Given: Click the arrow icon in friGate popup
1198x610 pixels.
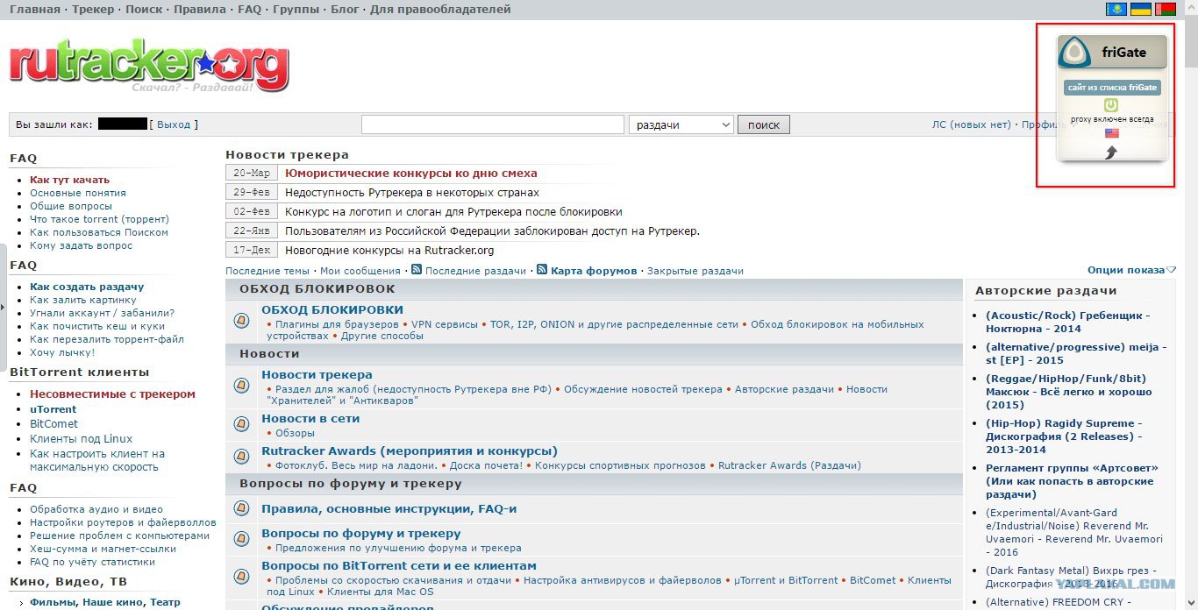Looking at the screenshot, I should 1112,152.
